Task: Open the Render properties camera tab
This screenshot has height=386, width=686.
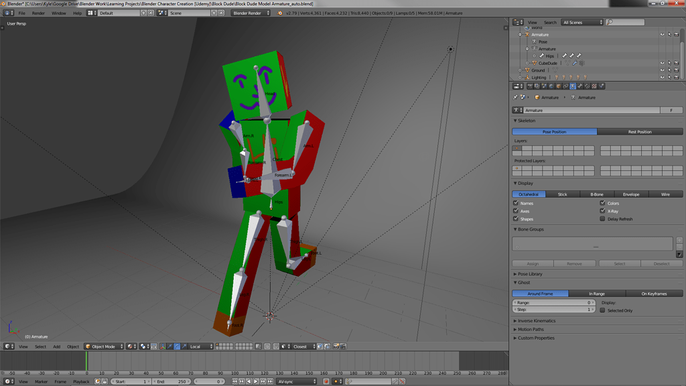Action: pos(530,86)
